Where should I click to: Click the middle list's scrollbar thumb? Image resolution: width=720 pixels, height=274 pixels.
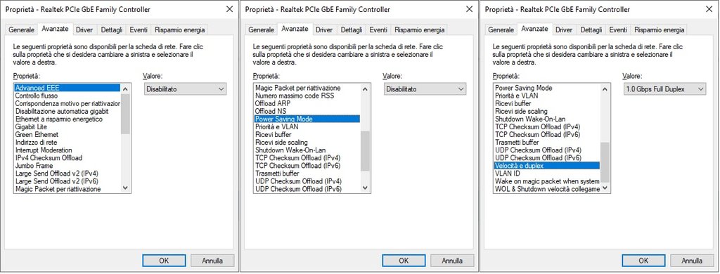(x=365, y=150)
